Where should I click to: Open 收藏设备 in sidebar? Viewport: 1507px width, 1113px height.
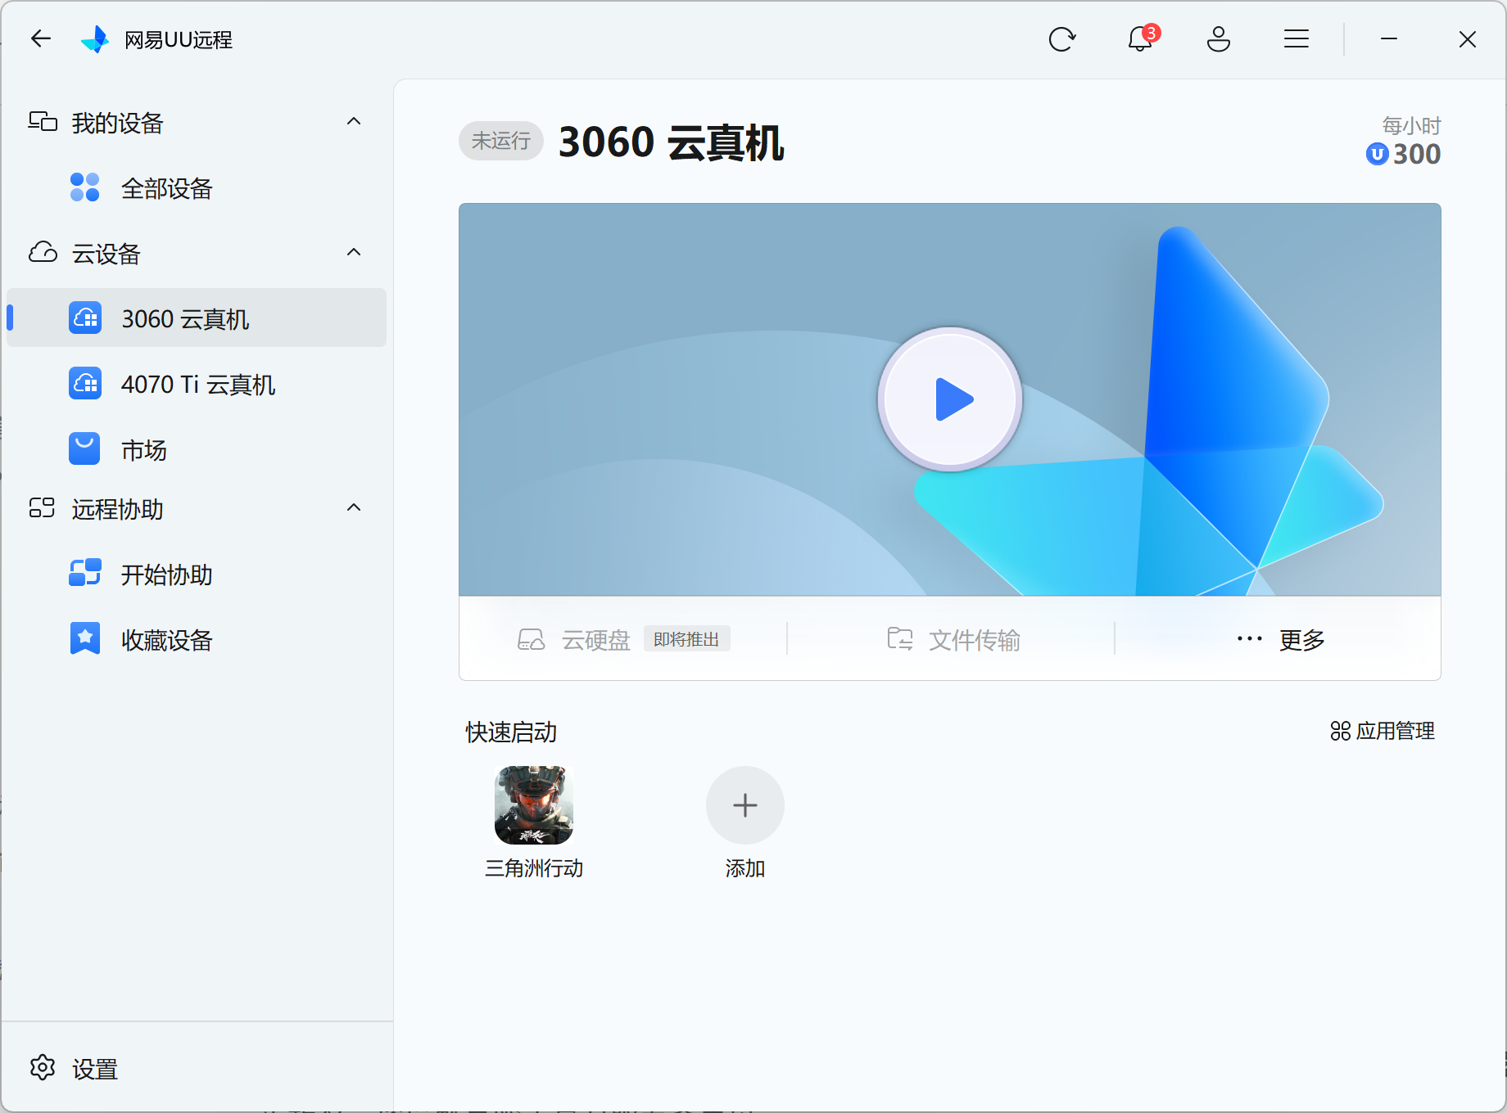pos(197,638)
